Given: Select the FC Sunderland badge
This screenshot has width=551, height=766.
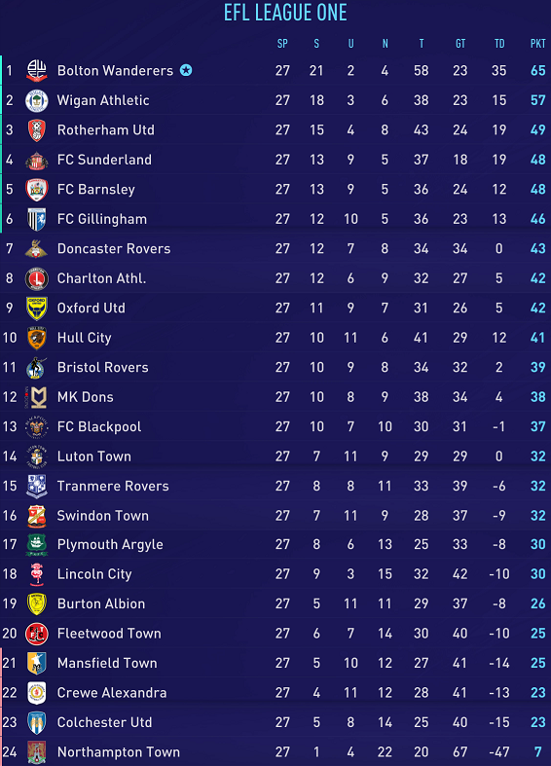Looking at the screenshot, I should point(37,160).
